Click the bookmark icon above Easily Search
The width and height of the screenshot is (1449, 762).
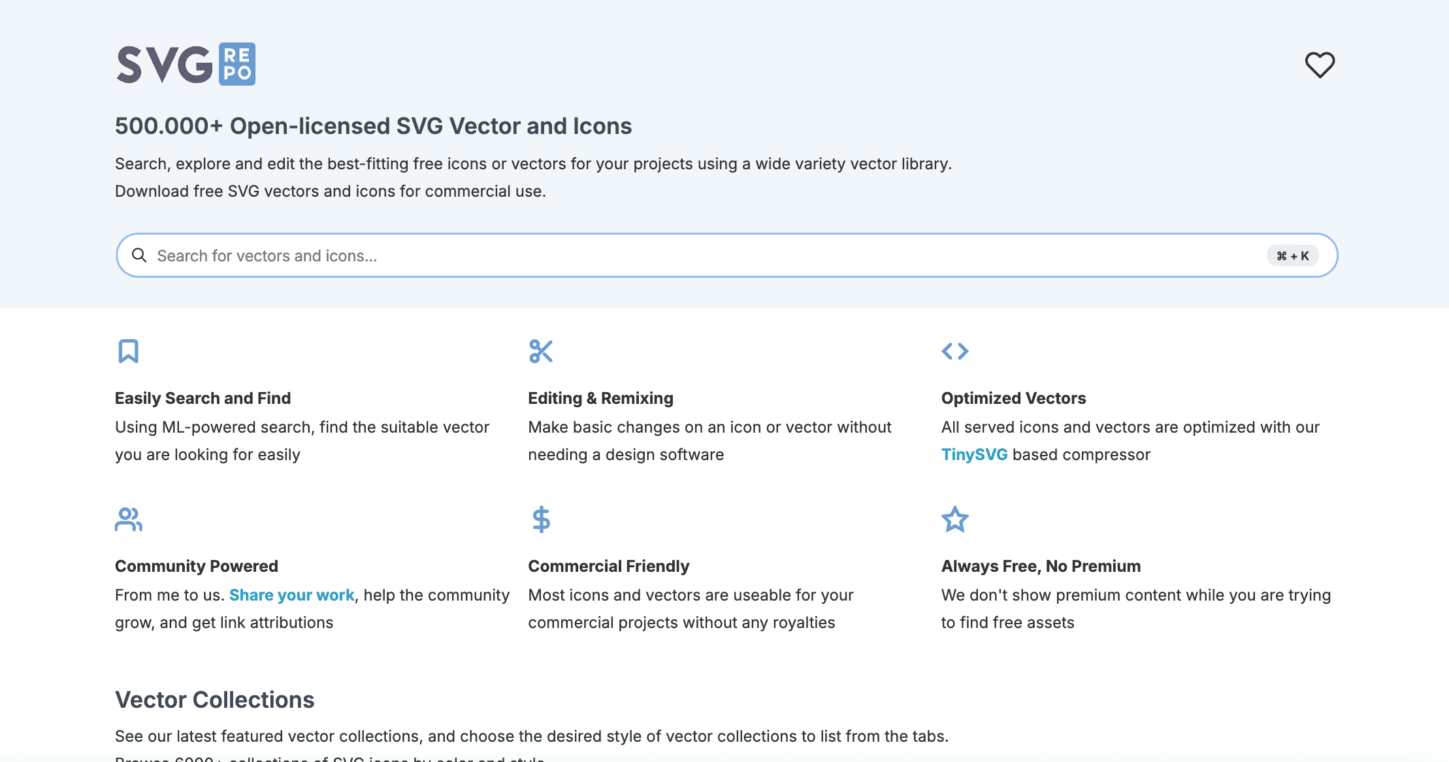coord(129,351)
